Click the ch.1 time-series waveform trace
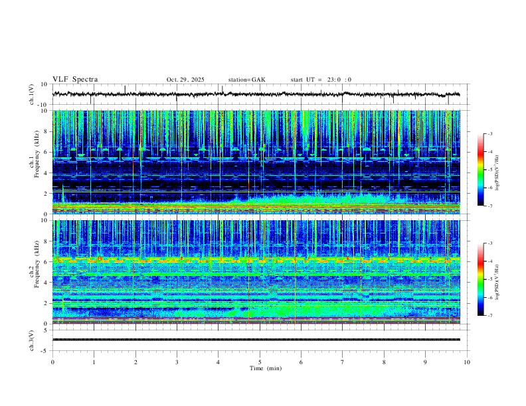 [x=256, y=94]
